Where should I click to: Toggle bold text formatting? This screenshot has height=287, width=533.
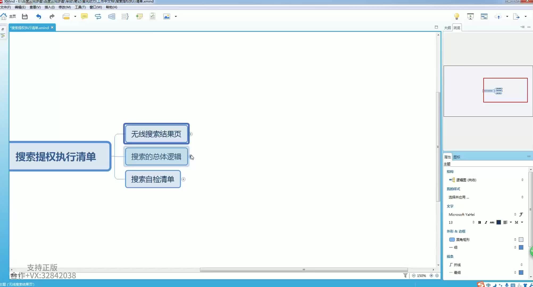[x=480, y=222]
